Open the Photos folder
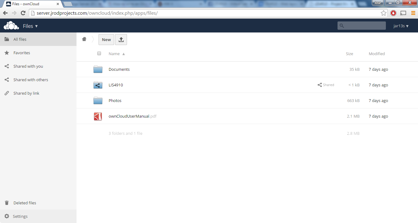The height and width of the screenshot is (223, 418). click(x=115, y=100)
